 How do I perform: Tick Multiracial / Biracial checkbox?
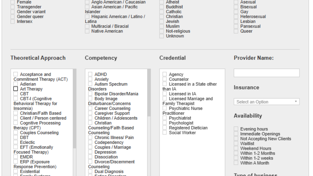point(87,26)
